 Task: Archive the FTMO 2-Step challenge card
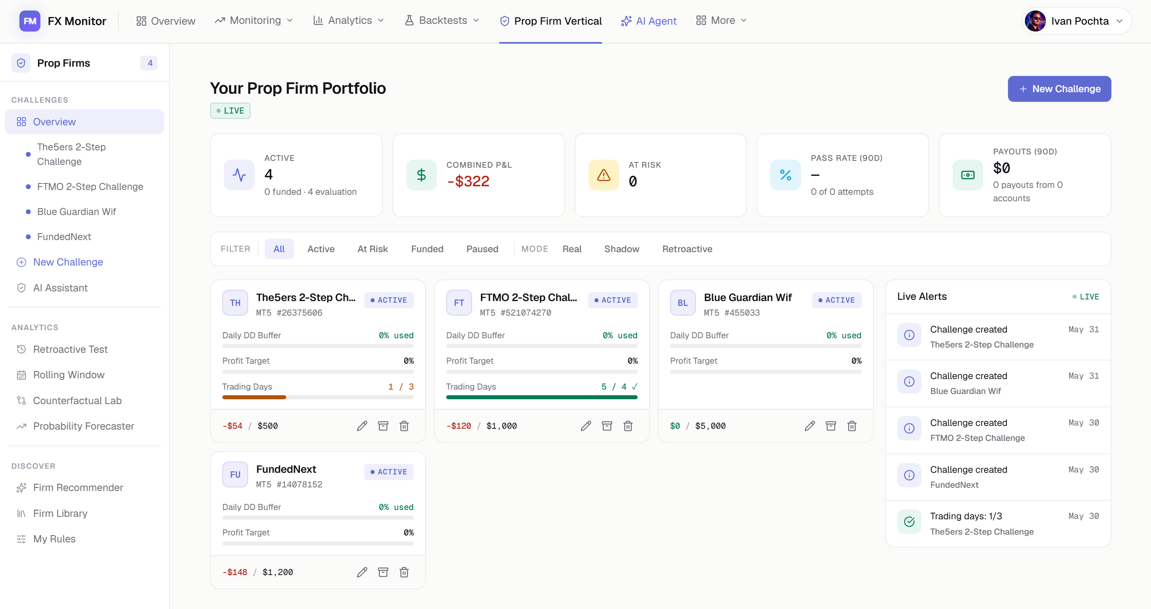(607, 426)
